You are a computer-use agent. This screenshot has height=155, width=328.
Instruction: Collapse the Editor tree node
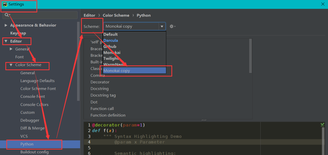(x=6, y=41)
